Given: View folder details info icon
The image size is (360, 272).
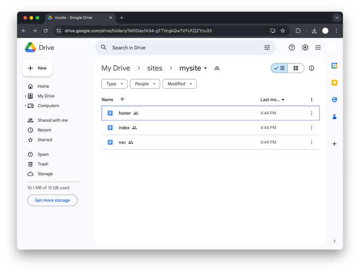Looking at the screenshot, I should [312, 68].
